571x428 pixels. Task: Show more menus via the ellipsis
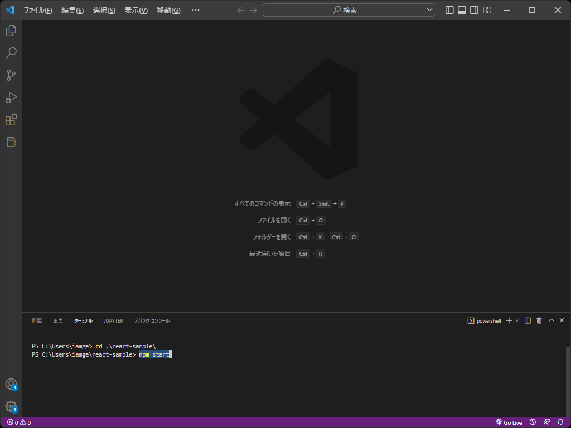click(196, 10)
